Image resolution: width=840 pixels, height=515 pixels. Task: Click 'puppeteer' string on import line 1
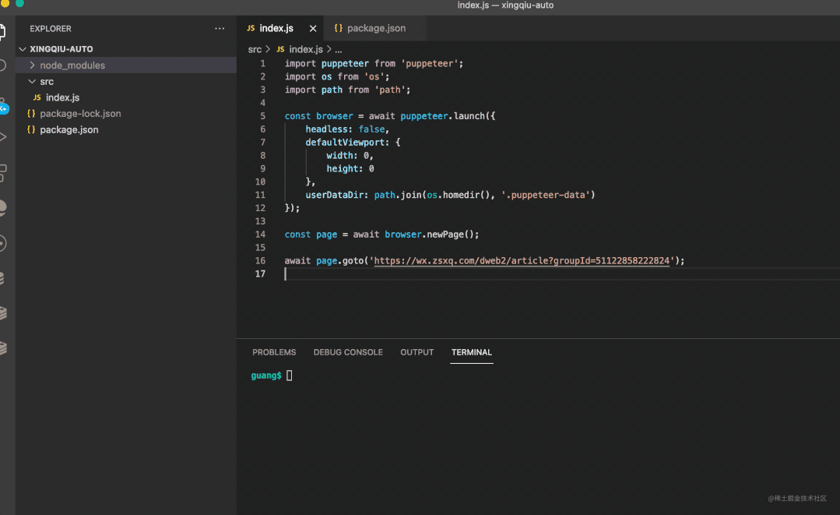click(429, 63)
